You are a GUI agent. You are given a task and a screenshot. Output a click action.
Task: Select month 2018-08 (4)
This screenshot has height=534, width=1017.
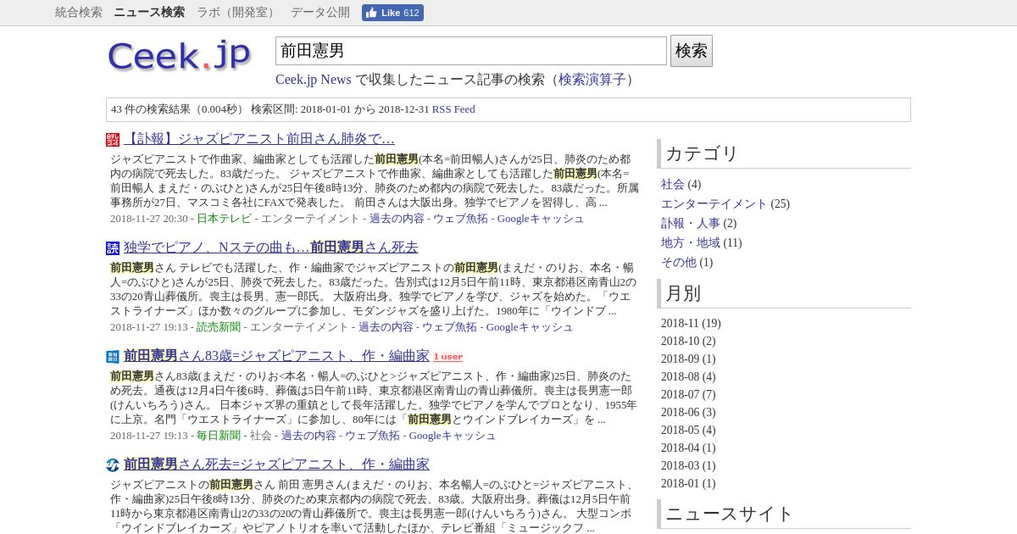(688, 376)
